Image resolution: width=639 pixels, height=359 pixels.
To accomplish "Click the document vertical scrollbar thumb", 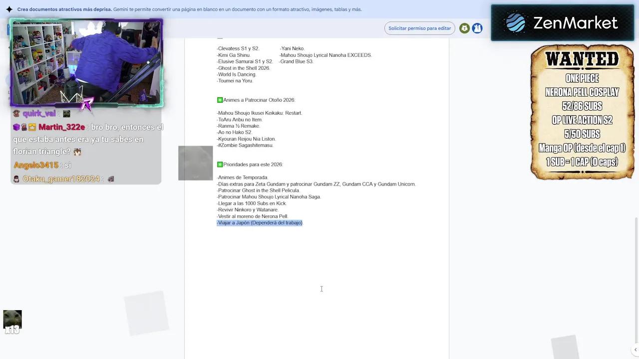I will coord(636,279).
